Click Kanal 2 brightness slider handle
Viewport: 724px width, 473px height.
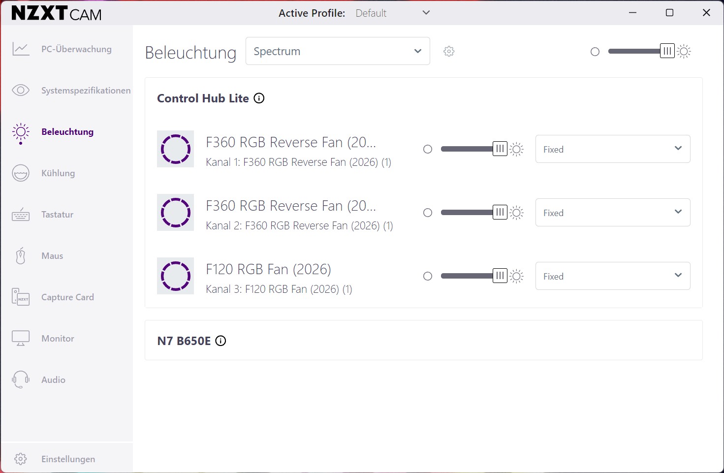pos(500,213)
